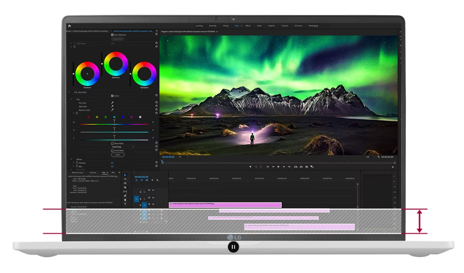Open timeline wrench settings
The width and height of the screenshot is (464, 273).
(x=157, y=180)
